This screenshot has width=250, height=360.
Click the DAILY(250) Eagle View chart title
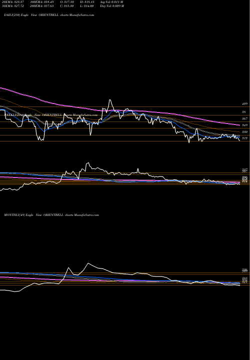tap(49, 15)
